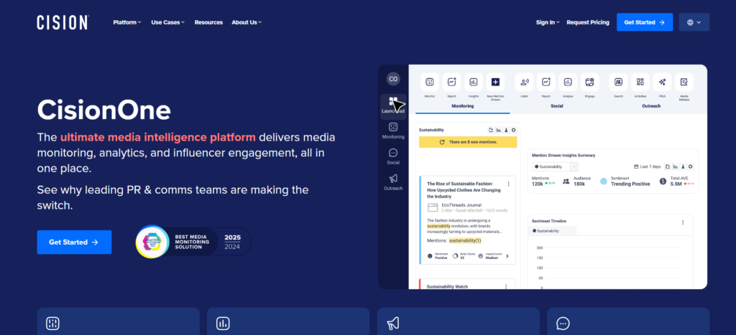This screenshot has width=736, height=335.
Task: Click the Activities icon under Outreach
Action: tap(640, 82)
